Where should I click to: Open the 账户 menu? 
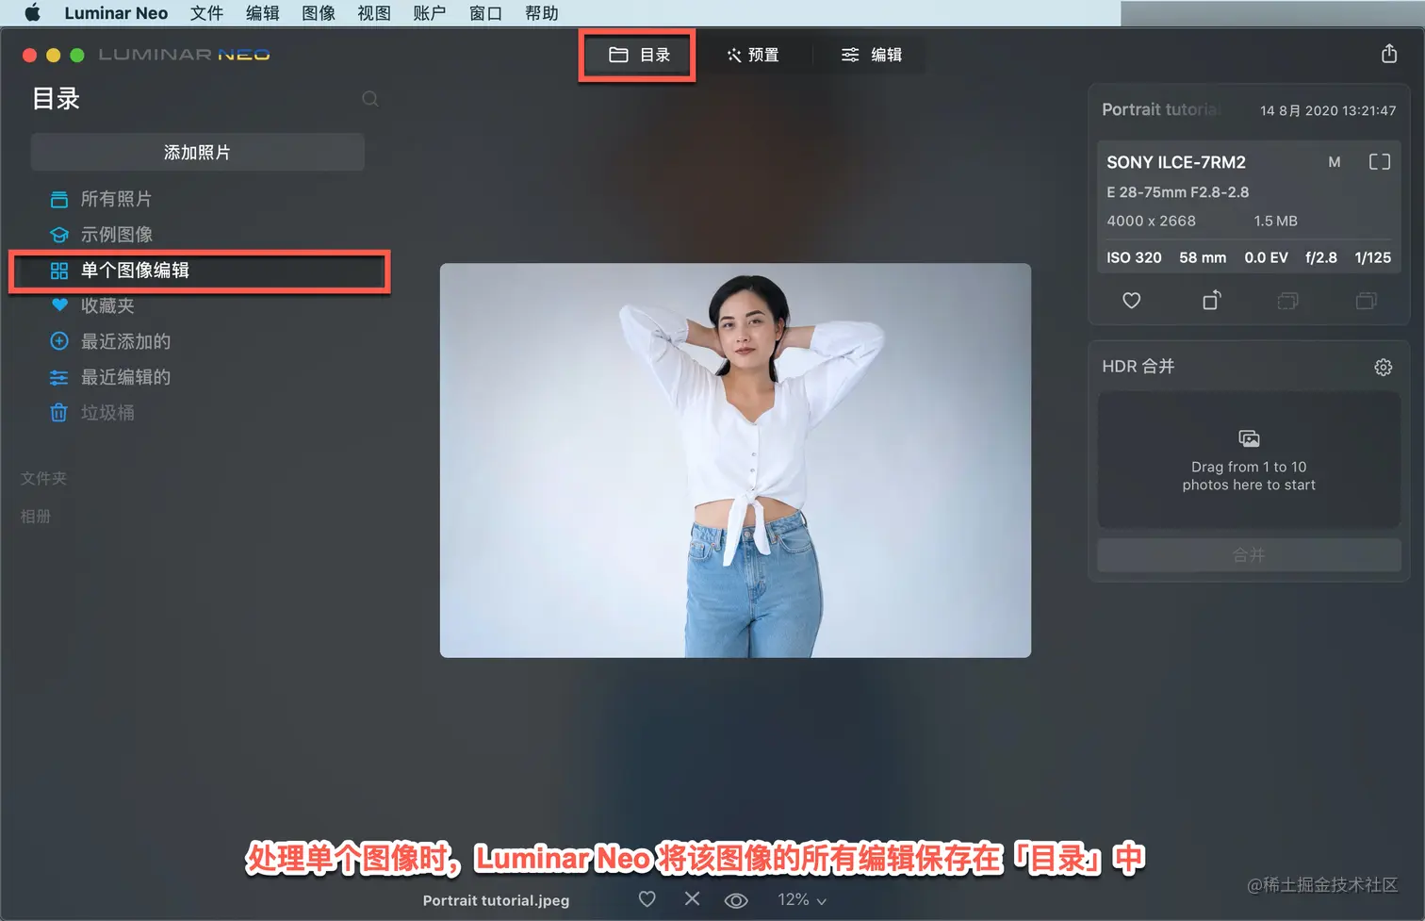[x=430, y=13]
